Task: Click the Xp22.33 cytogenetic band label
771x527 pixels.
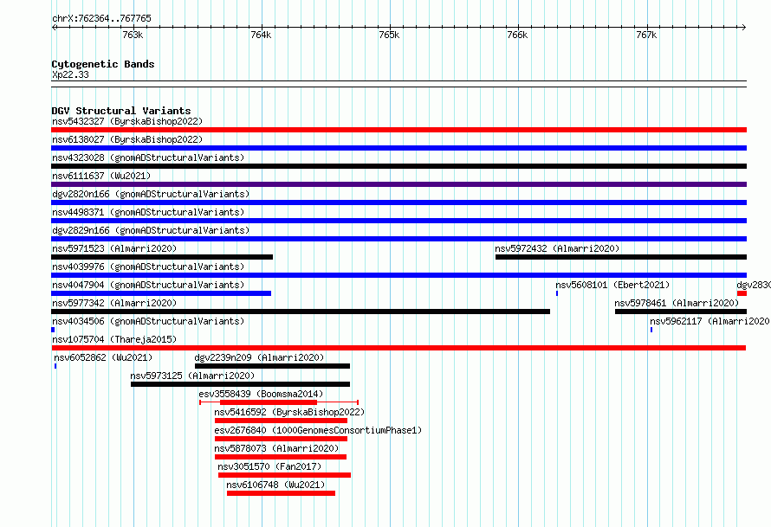Action: 70,74
